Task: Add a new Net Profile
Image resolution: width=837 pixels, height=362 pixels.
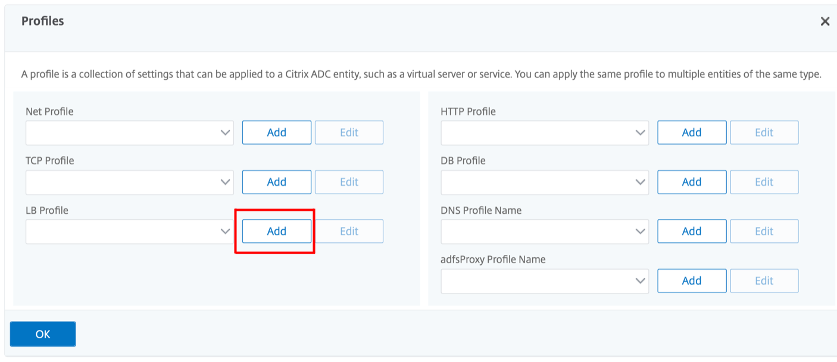Action: pyautogui.click(x=277, y=133)
